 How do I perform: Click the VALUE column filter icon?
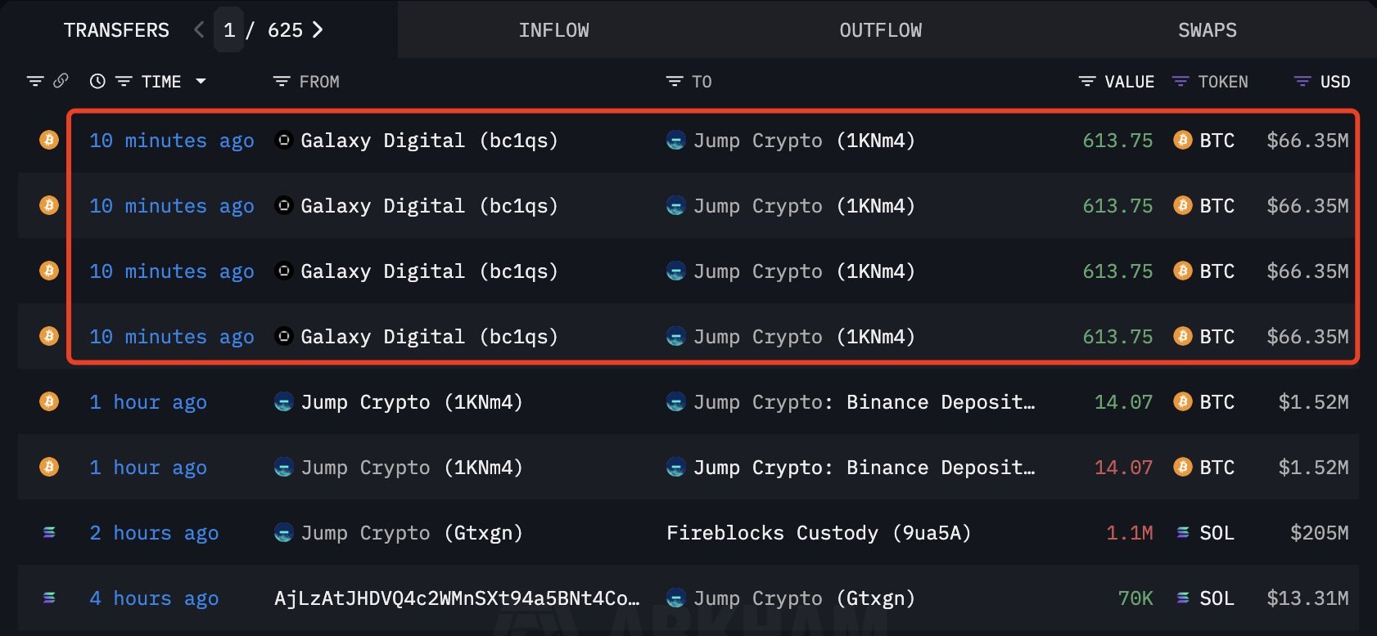[1087, 82]
